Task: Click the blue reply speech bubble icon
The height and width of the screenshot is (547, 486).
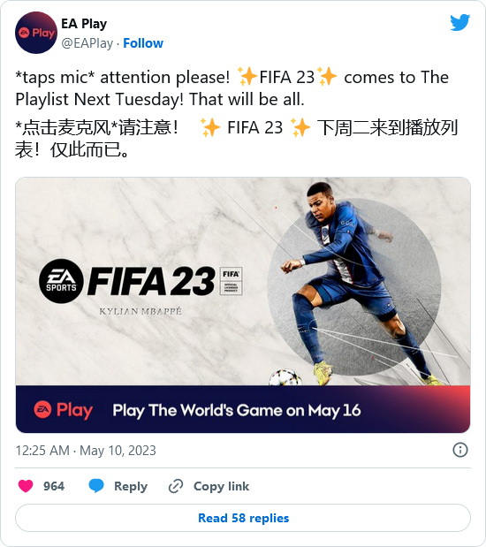Action: (96, 486)
